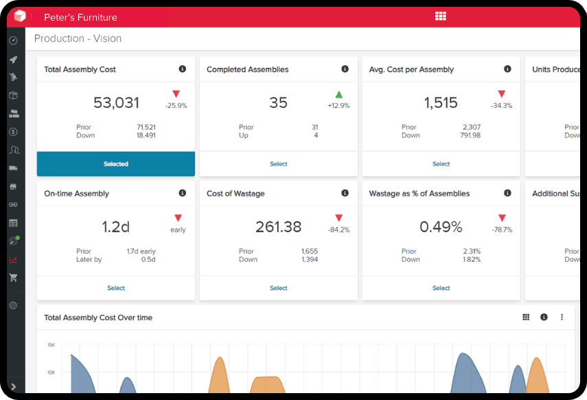Open the radar icon with green dot
This screenshot has width=587, height=400.
tap(14, 241)
